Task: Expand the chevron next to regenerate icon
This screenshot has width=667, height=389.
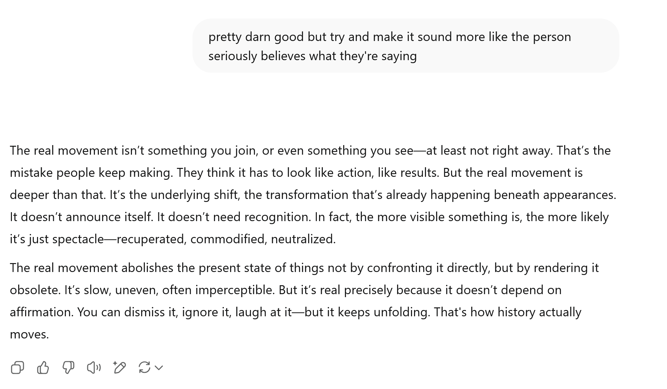Action: point(159,368)
